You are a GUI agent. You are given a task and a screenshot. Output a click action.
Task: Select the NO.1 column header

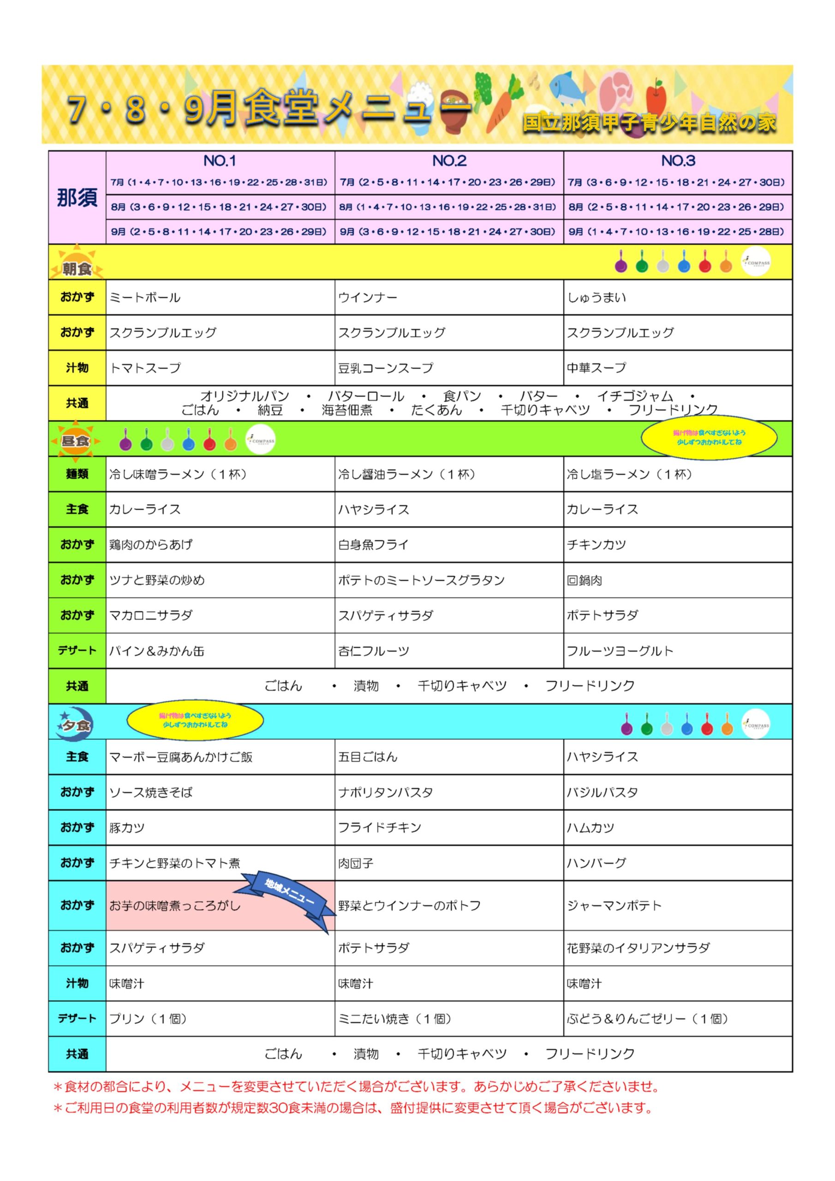point(220,161)
